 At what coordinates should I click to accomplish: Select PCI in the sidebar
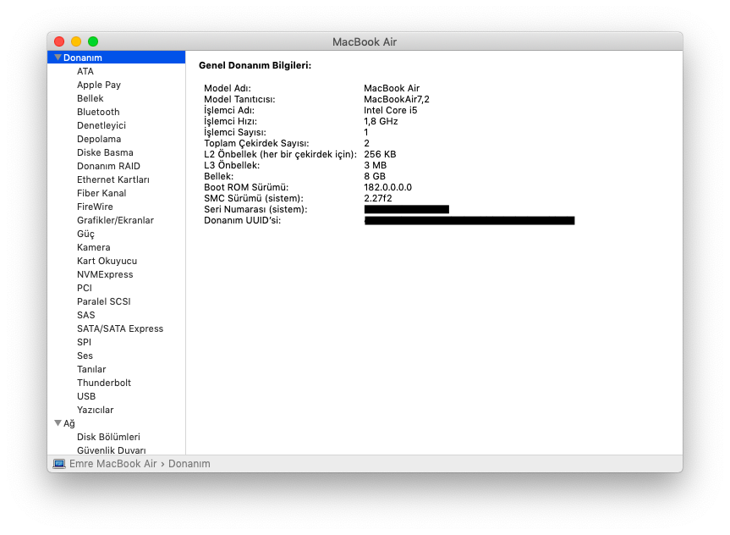tap(85, 288)
